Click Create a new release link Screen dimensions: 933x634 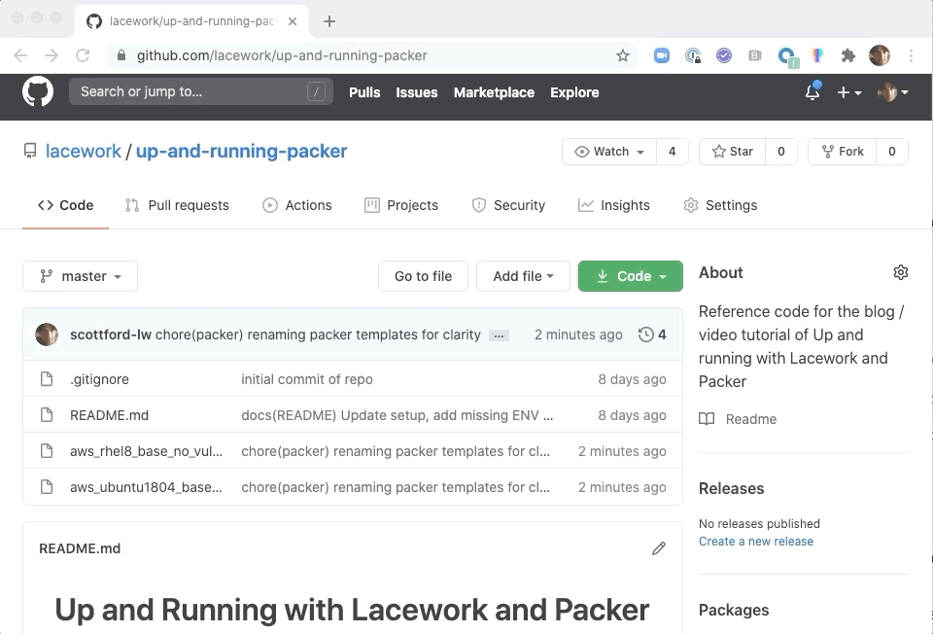coord(755,542)
